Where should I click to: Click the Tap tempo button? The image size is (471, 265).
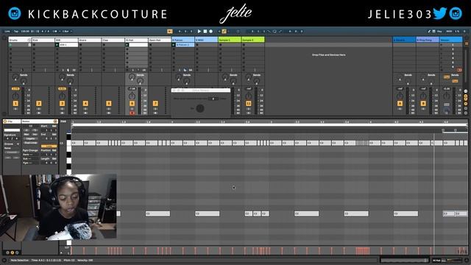click(x=16, y=31)
